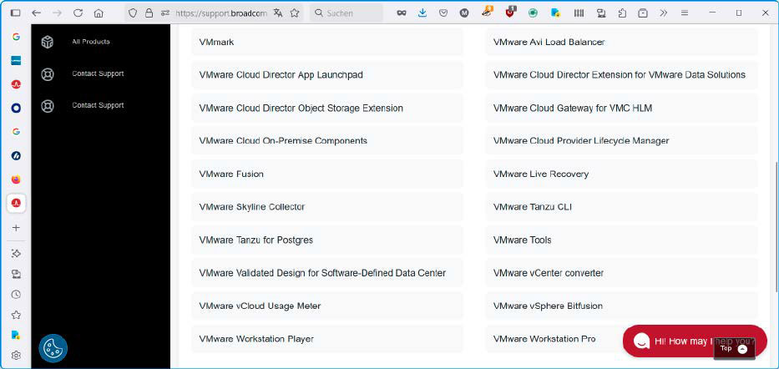Click the All Products cube icon
The width and height of the screenshot is (779, 369).
click(48, 43)
